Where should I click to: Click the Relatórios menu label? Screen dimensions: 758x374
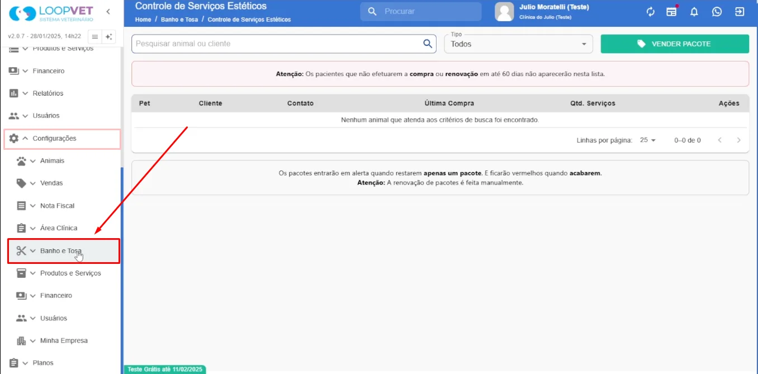click(x=48, y=93)
